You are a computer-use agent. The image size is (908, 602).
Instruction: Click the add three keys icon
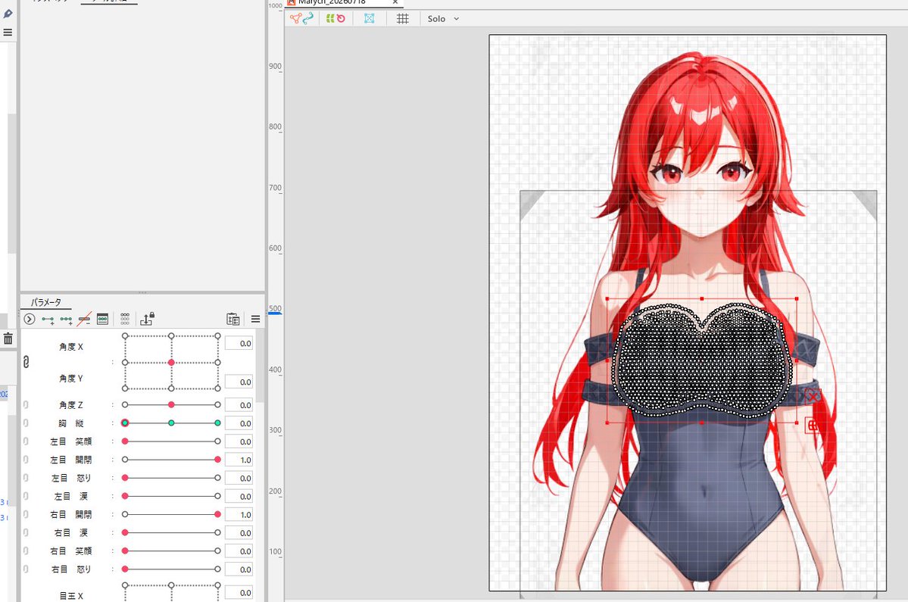pyautogui.click(x=66, y=319)
